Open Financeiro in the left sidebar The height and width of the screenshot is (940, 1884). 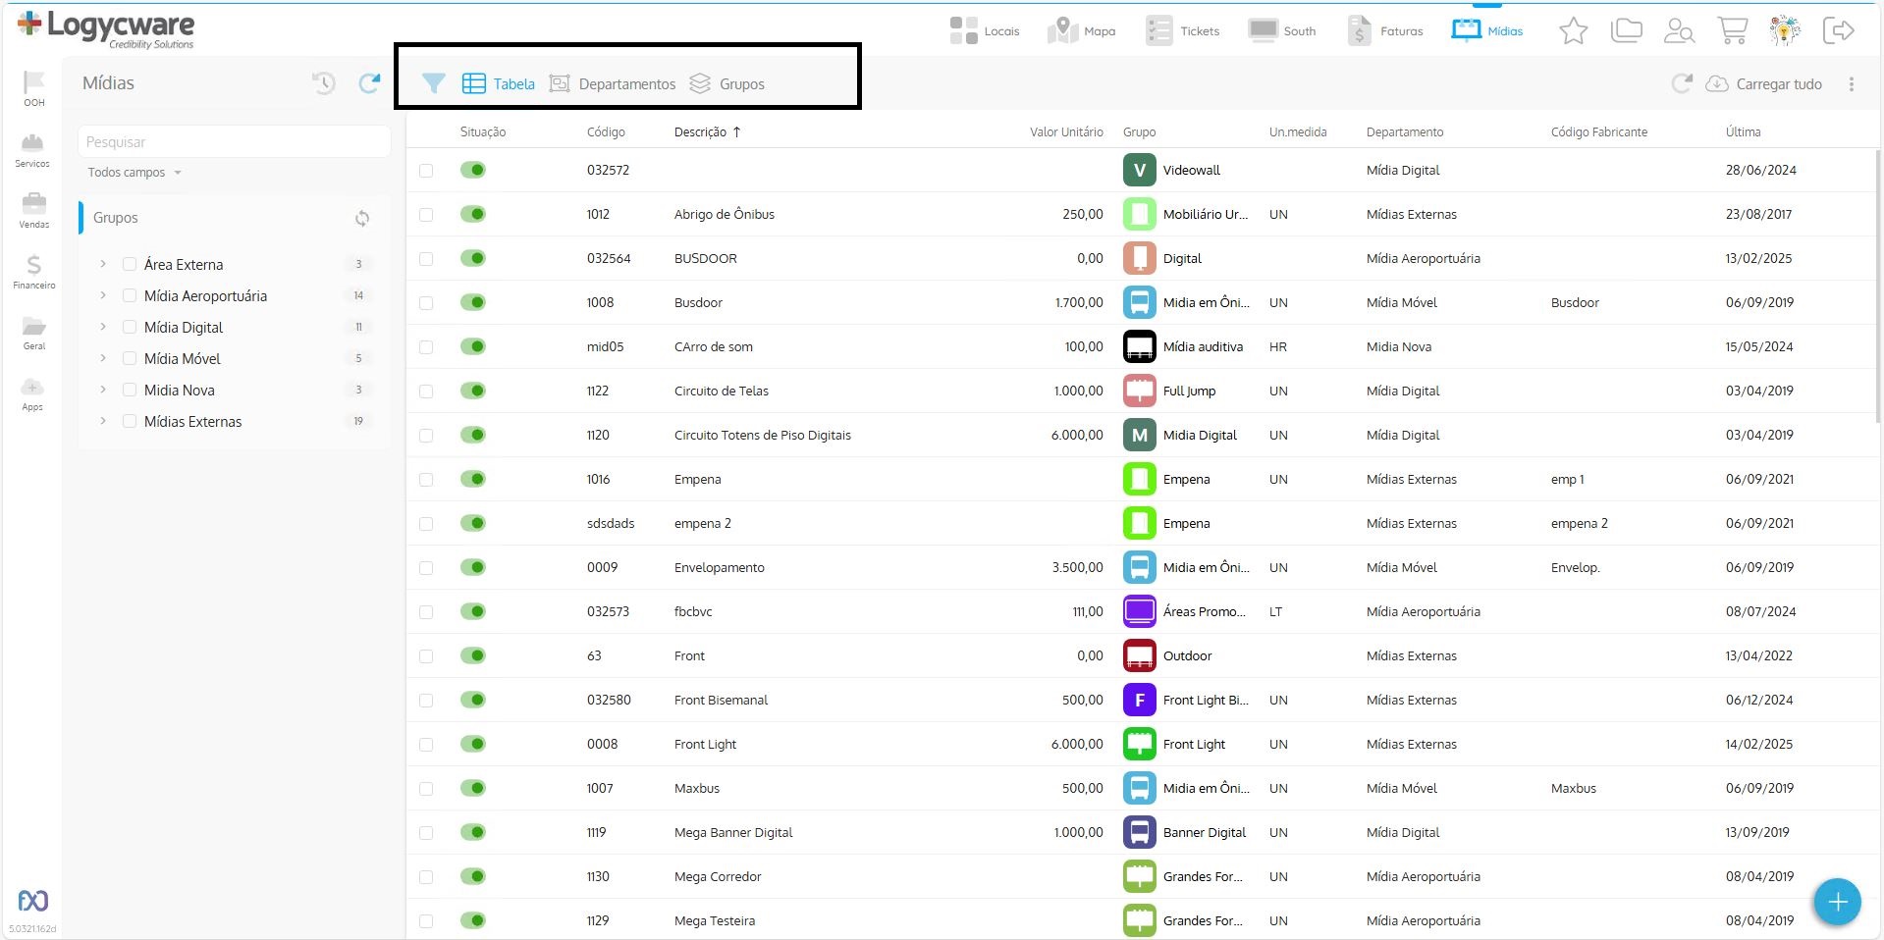[x=33, y=272]
